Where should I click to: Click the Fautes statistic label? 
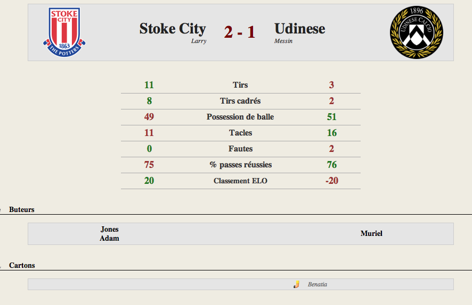[x=240, y=149]
